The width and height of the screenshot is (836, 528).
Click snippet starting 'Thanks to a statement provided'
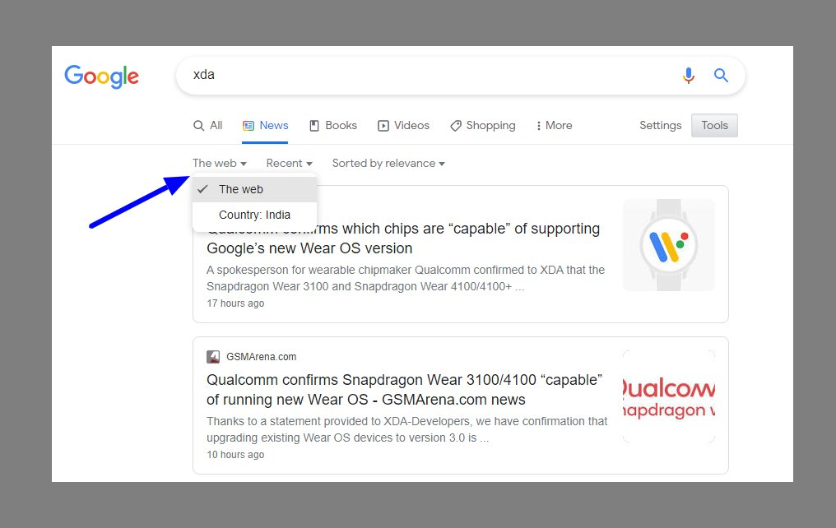[406, 429]
